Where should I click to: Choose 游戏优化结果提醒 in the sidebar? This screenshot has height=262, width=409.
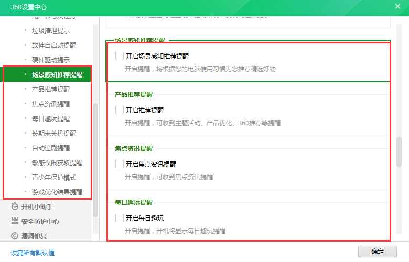coord(57,192)
